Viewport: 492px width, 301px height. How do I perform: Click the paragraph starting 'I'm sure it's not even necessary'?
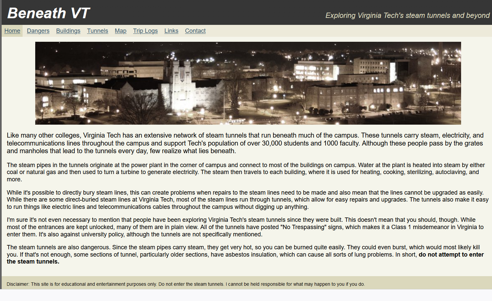point(245,227)
